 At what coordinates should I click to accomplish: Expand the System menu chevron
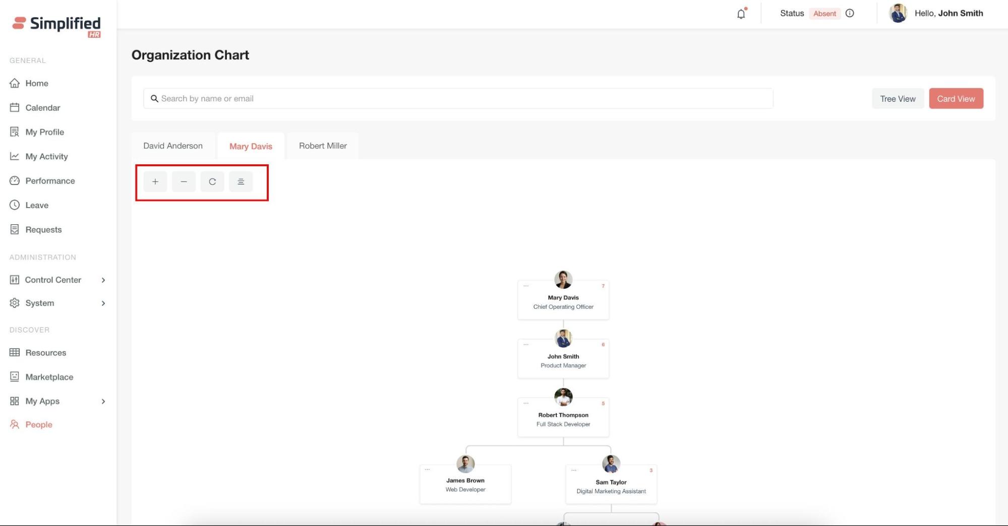click(x=103, y=303)
